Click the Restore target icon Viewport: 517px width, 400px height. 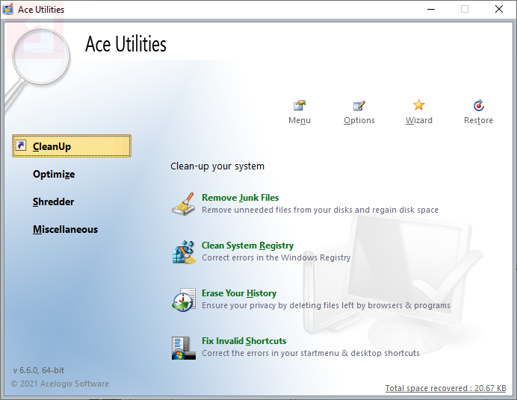pyautogui.click(x=478, y=105)
